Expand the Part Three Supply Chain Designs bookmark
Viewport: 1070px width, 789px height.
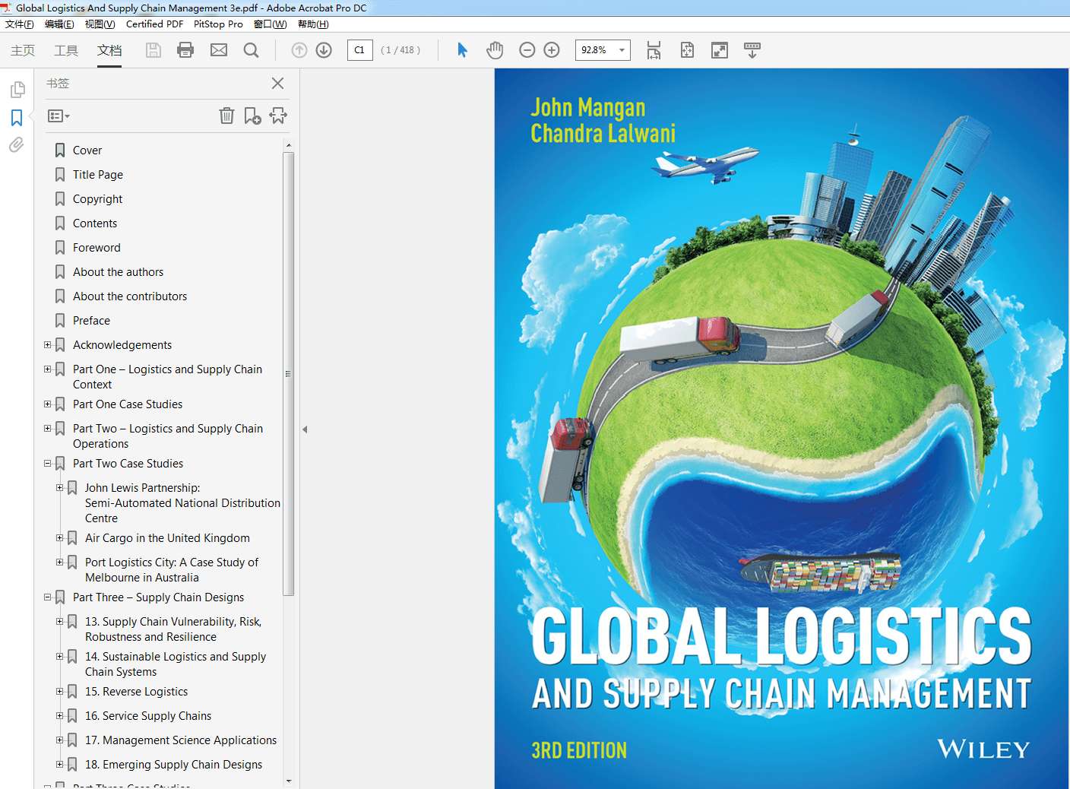pyautogui.click(x=47, y=597)
